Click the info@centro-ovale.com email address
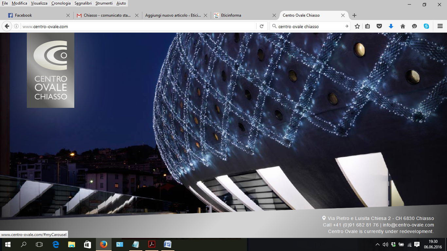Screen dimensions: 447x251 point(408,225)
